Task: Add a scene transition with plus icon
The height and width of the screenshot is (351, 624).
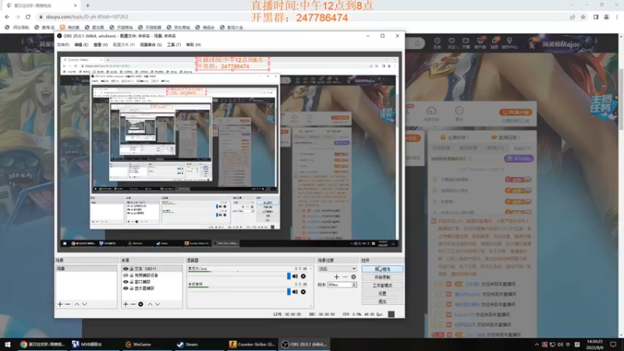Action: tap(337, 277)
